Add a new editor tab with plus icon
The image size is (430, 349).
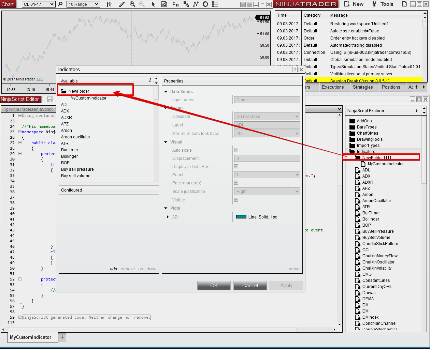pos(62,337)
